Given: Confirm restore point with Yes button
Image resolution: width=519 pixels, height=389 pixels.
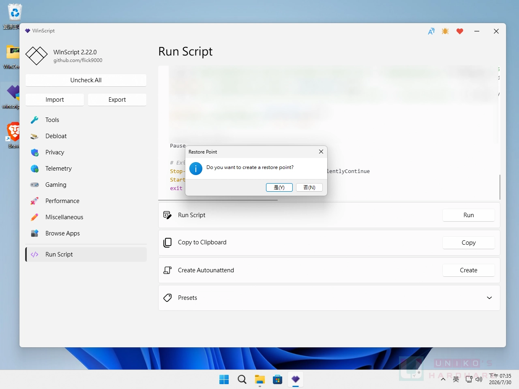Looking at the screenshot, I should 279,188.
